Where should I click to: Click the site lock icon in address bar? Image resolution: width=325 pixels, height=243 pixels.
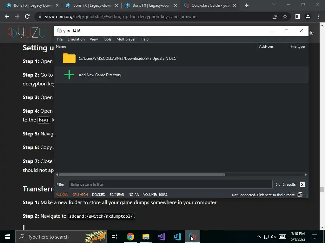(40, 16)
